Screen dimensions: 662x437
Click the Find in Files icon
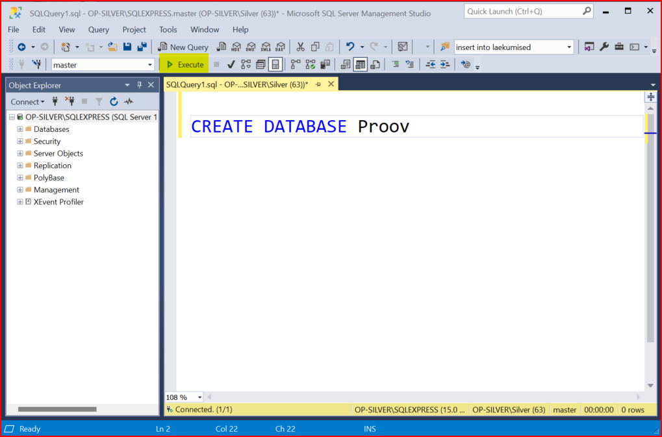[444, 47]
